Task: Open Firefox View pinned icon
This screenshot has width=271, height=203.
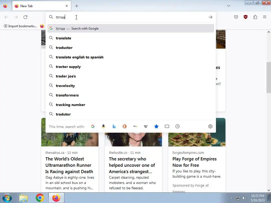Action: click(x=5, y=6)
